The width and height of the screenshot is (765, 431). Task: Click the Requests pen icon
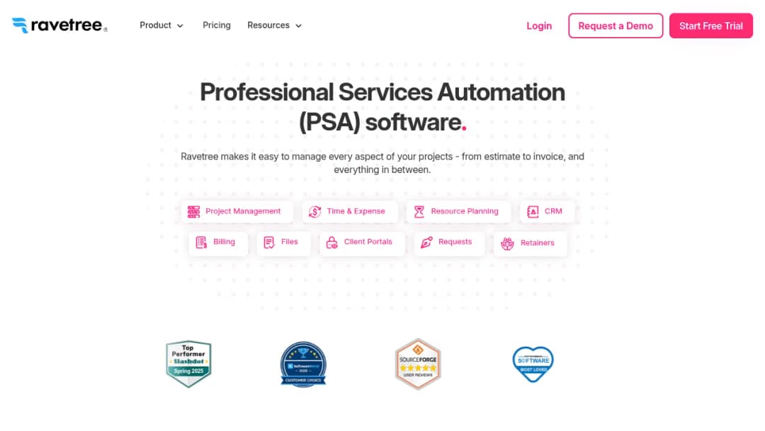click(426, 242)
